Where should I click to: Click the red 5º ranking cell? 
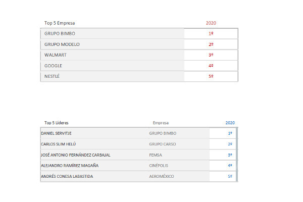coord(211,76)
